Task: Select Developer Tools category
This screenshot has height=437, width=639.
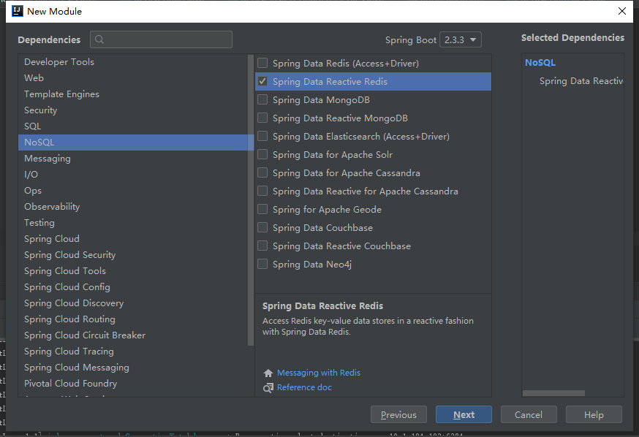Action: (x=133, y=62)
